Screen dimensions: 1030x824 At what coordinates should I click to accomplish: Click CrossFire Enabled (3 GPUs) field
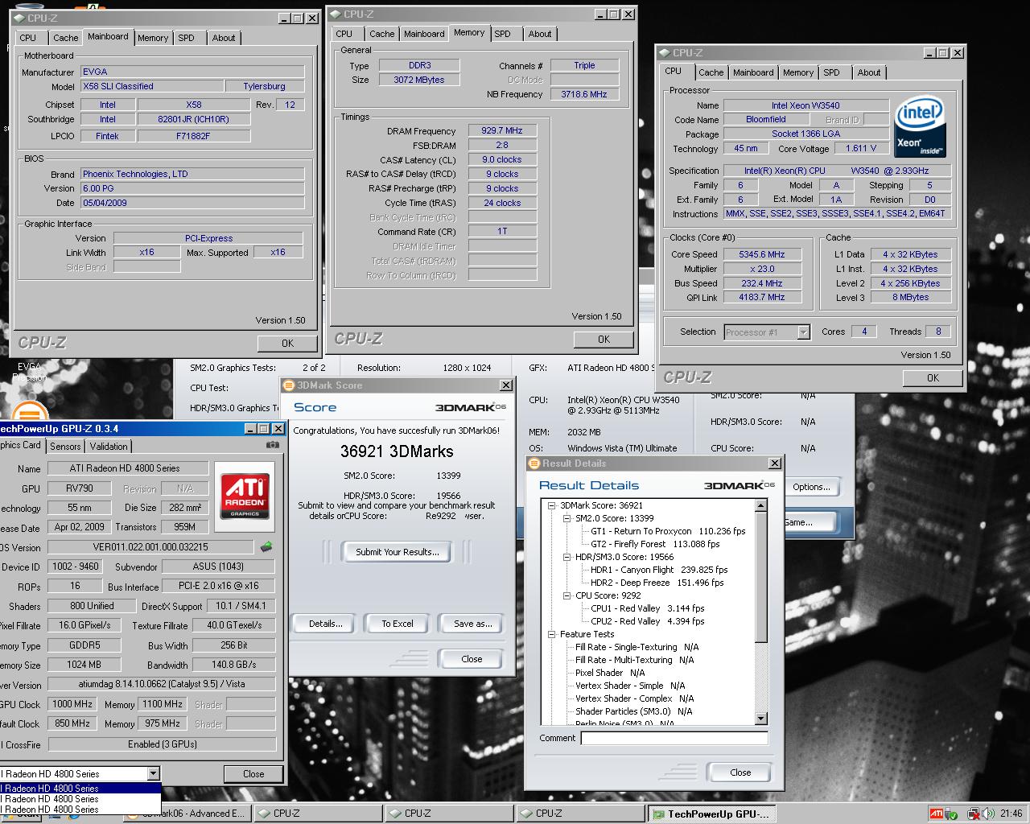(x=162, y=744)
